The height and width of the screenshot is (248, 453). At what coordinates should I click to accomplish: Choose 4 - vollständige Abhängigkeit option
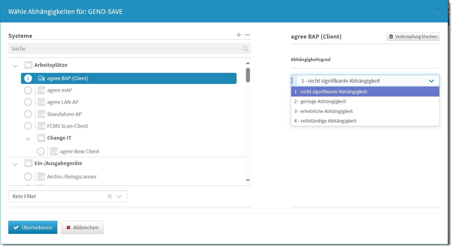pos(325,121)
